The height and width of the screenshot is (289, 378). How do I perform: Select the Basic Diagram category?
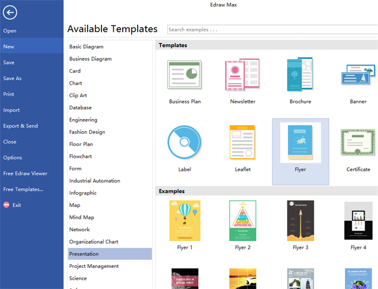(110, 47)
